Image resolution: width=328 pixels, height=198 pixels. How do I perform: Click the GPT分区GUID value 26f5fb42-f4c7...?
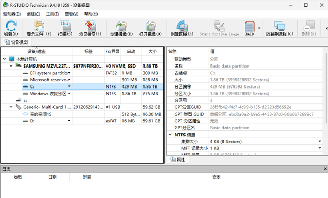click(x=251, y=107)
